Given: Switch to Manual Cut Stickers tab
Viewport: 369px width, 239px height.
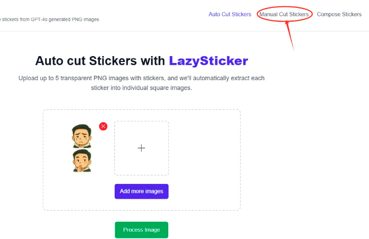Looking at the screenshot, I should point(284,14).
